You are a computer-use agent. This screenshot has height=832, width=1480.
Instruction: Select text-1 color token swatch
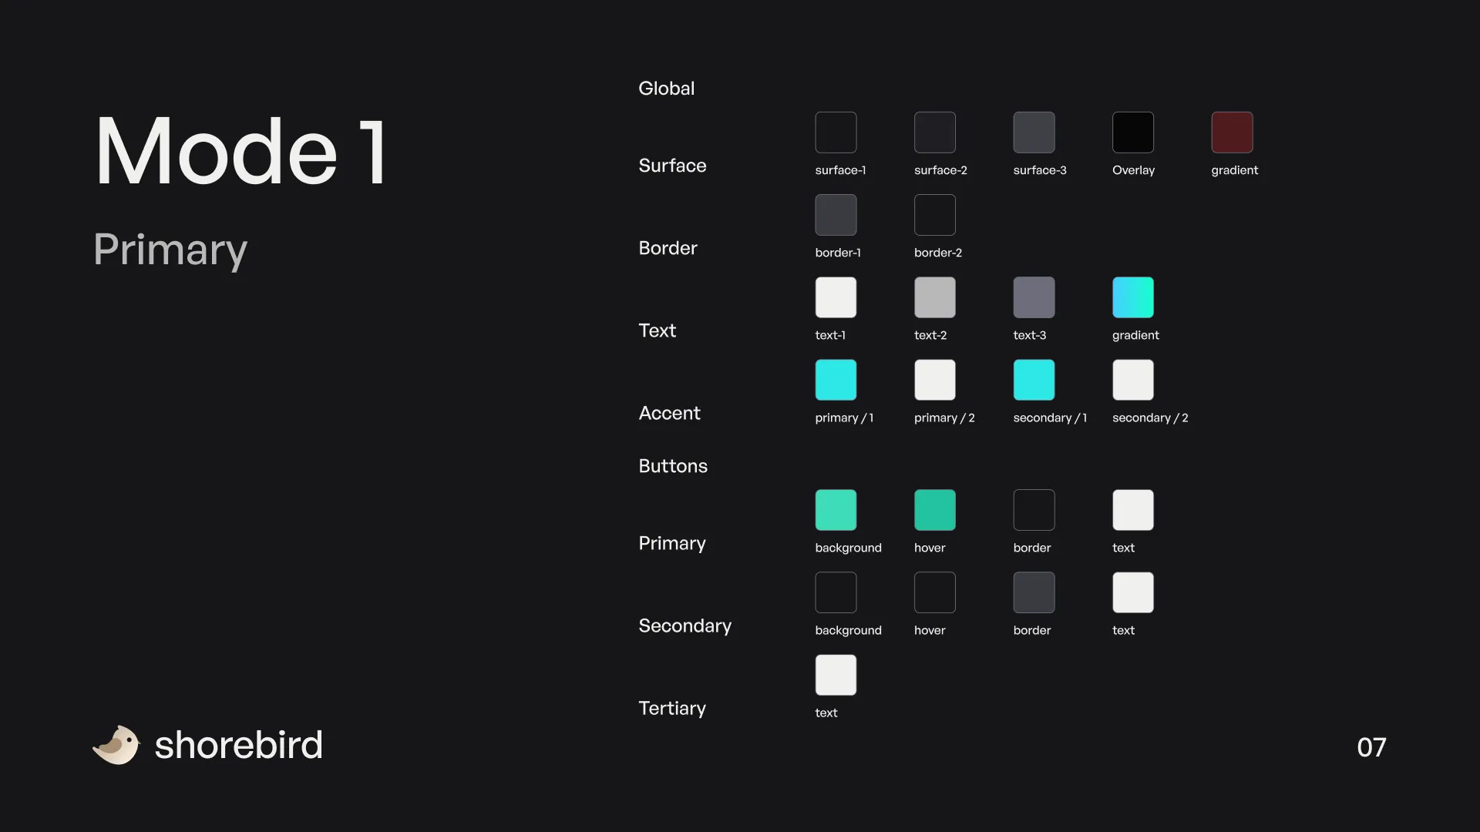836,297
